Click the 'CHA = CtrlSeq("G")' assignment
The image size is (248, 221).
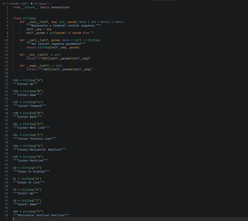[x=28, y=146]
